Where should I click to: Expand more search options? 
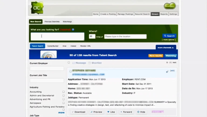[169, 40]
